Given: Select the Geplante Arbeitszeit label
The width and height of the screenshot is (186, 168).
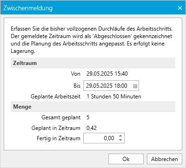Looking at the screenshot, I should pos(55,97).
